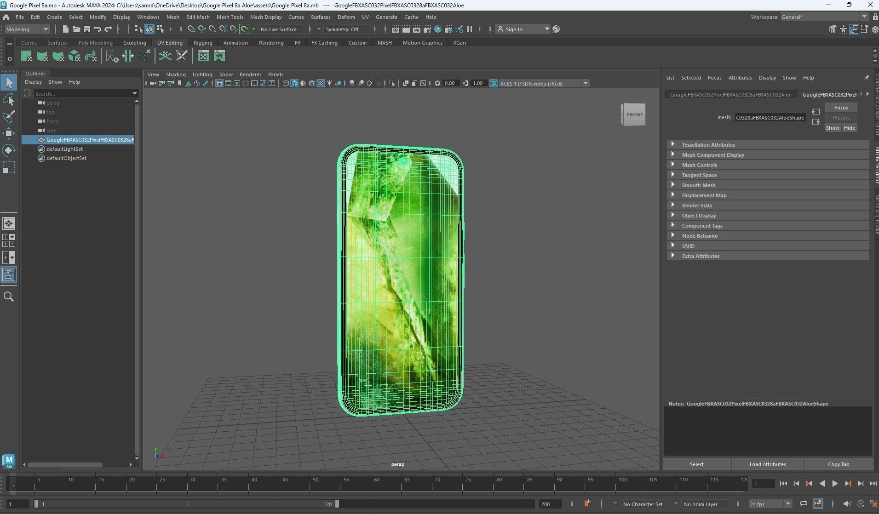Click the Outliner search field
Viewport: 879px width, 514px height.
click(86, 93)
